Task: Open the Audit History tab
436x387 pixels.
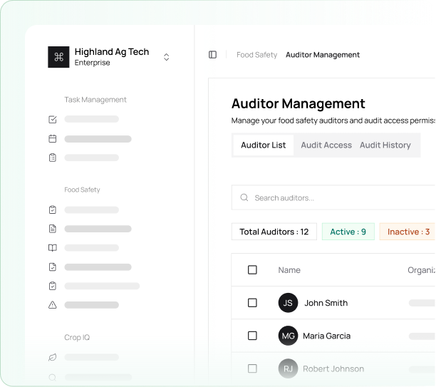Action: (x=385, y=145)
